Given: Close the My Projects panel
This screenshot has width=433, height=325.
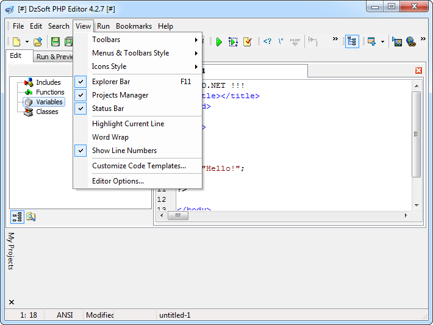Looking at the screenshot, I should [x=11, y=302].
